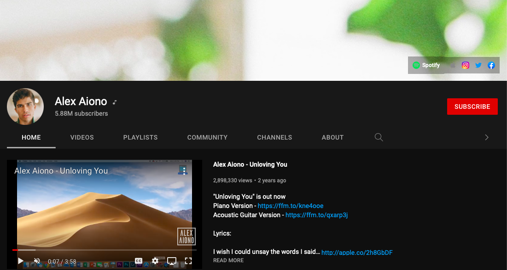The height and width of the screenshot is (270, 507).
Task: Seek along the video progress bar
Action: (x=105, y=250)
